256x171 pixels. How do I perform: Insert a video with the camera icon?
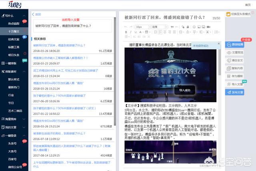[208, 27]
